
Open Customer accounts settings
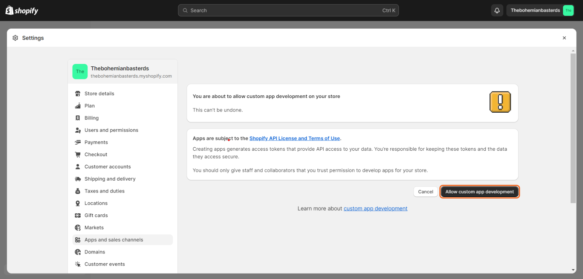[x=123, y=167]
